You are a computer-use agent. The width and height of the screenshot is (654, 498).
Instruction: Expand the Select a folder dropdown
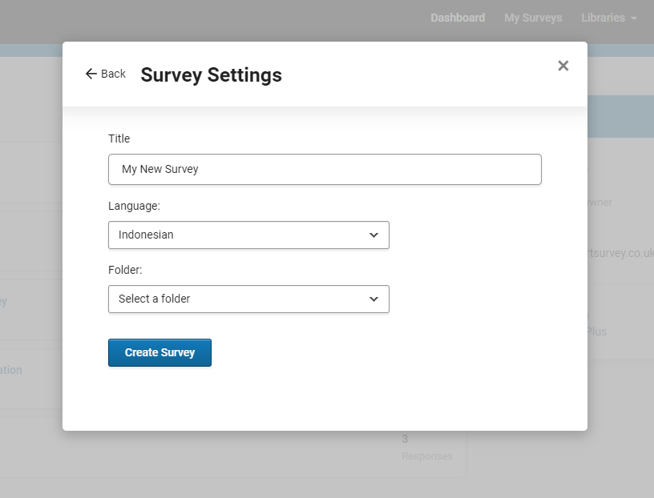[x=248, y=299]
